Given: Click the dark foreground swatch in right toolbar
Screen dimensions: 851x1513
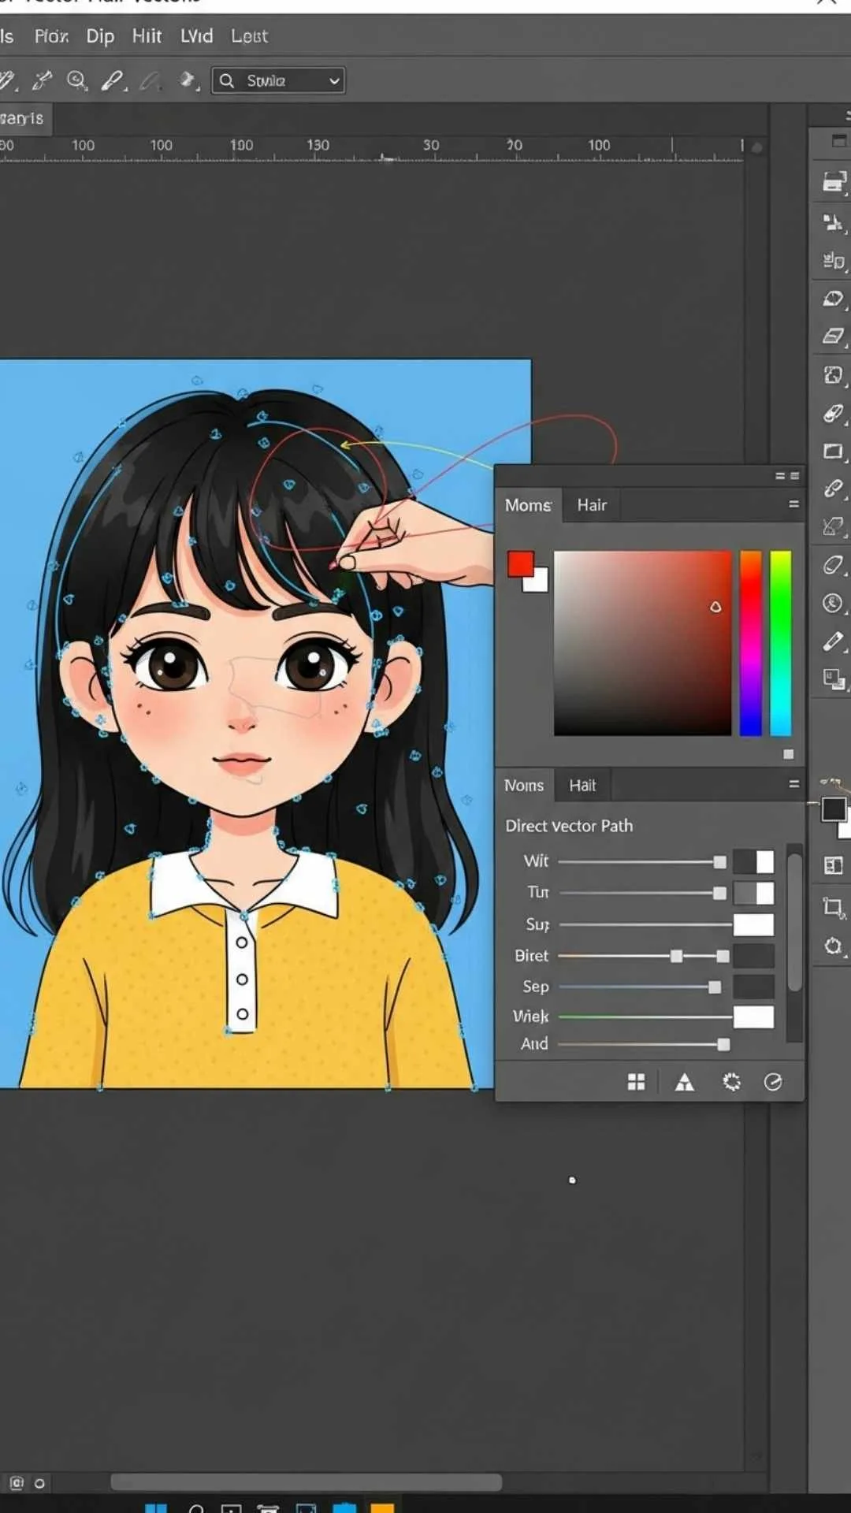Looking at the screenshot, I should [834, 809].
